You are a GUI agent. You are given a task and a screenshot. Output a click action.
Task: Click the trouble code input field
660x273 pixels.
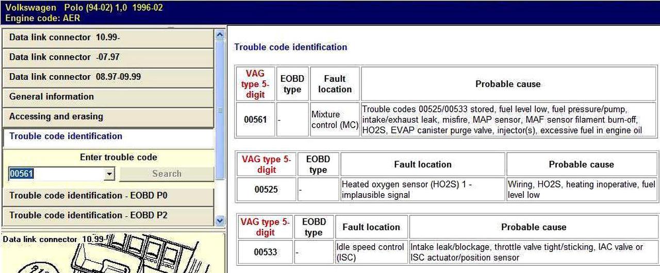56,174
